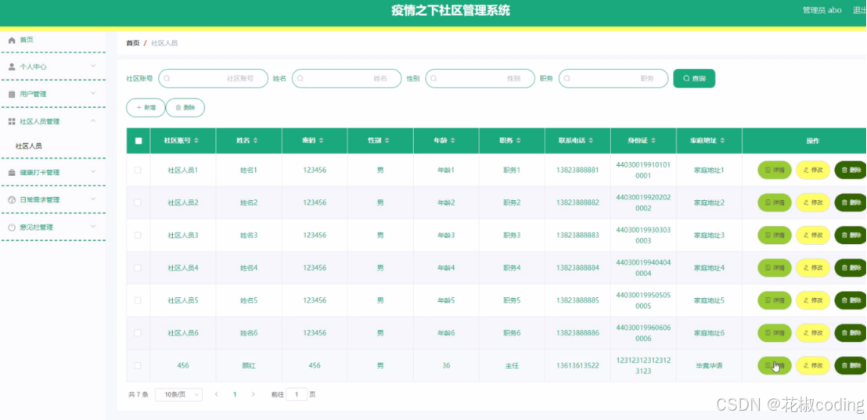Image resolution: width=867 pixels, height=420 pixels.
Task: Sort by 密码 column arrows
Action: pos(322,141)
